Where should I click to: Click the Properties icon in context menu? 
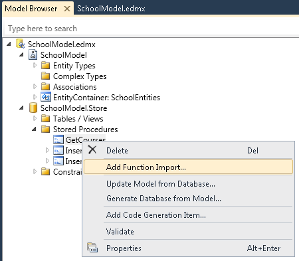92,248
